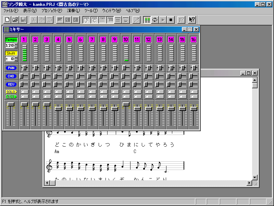Screen dimensions: 274x206
Task: Click the blue PAN label
Action: point(11,68)
